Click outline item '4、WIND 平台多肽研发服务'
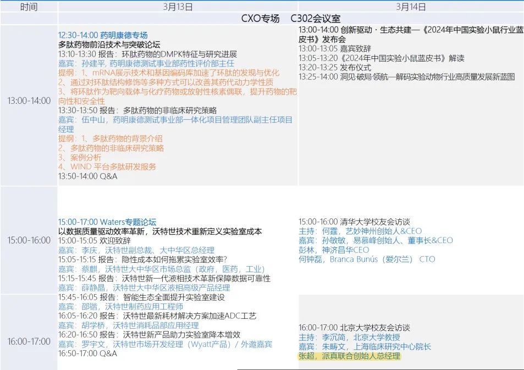Screen dimensions: 524x370 click(x=107, y=167)
